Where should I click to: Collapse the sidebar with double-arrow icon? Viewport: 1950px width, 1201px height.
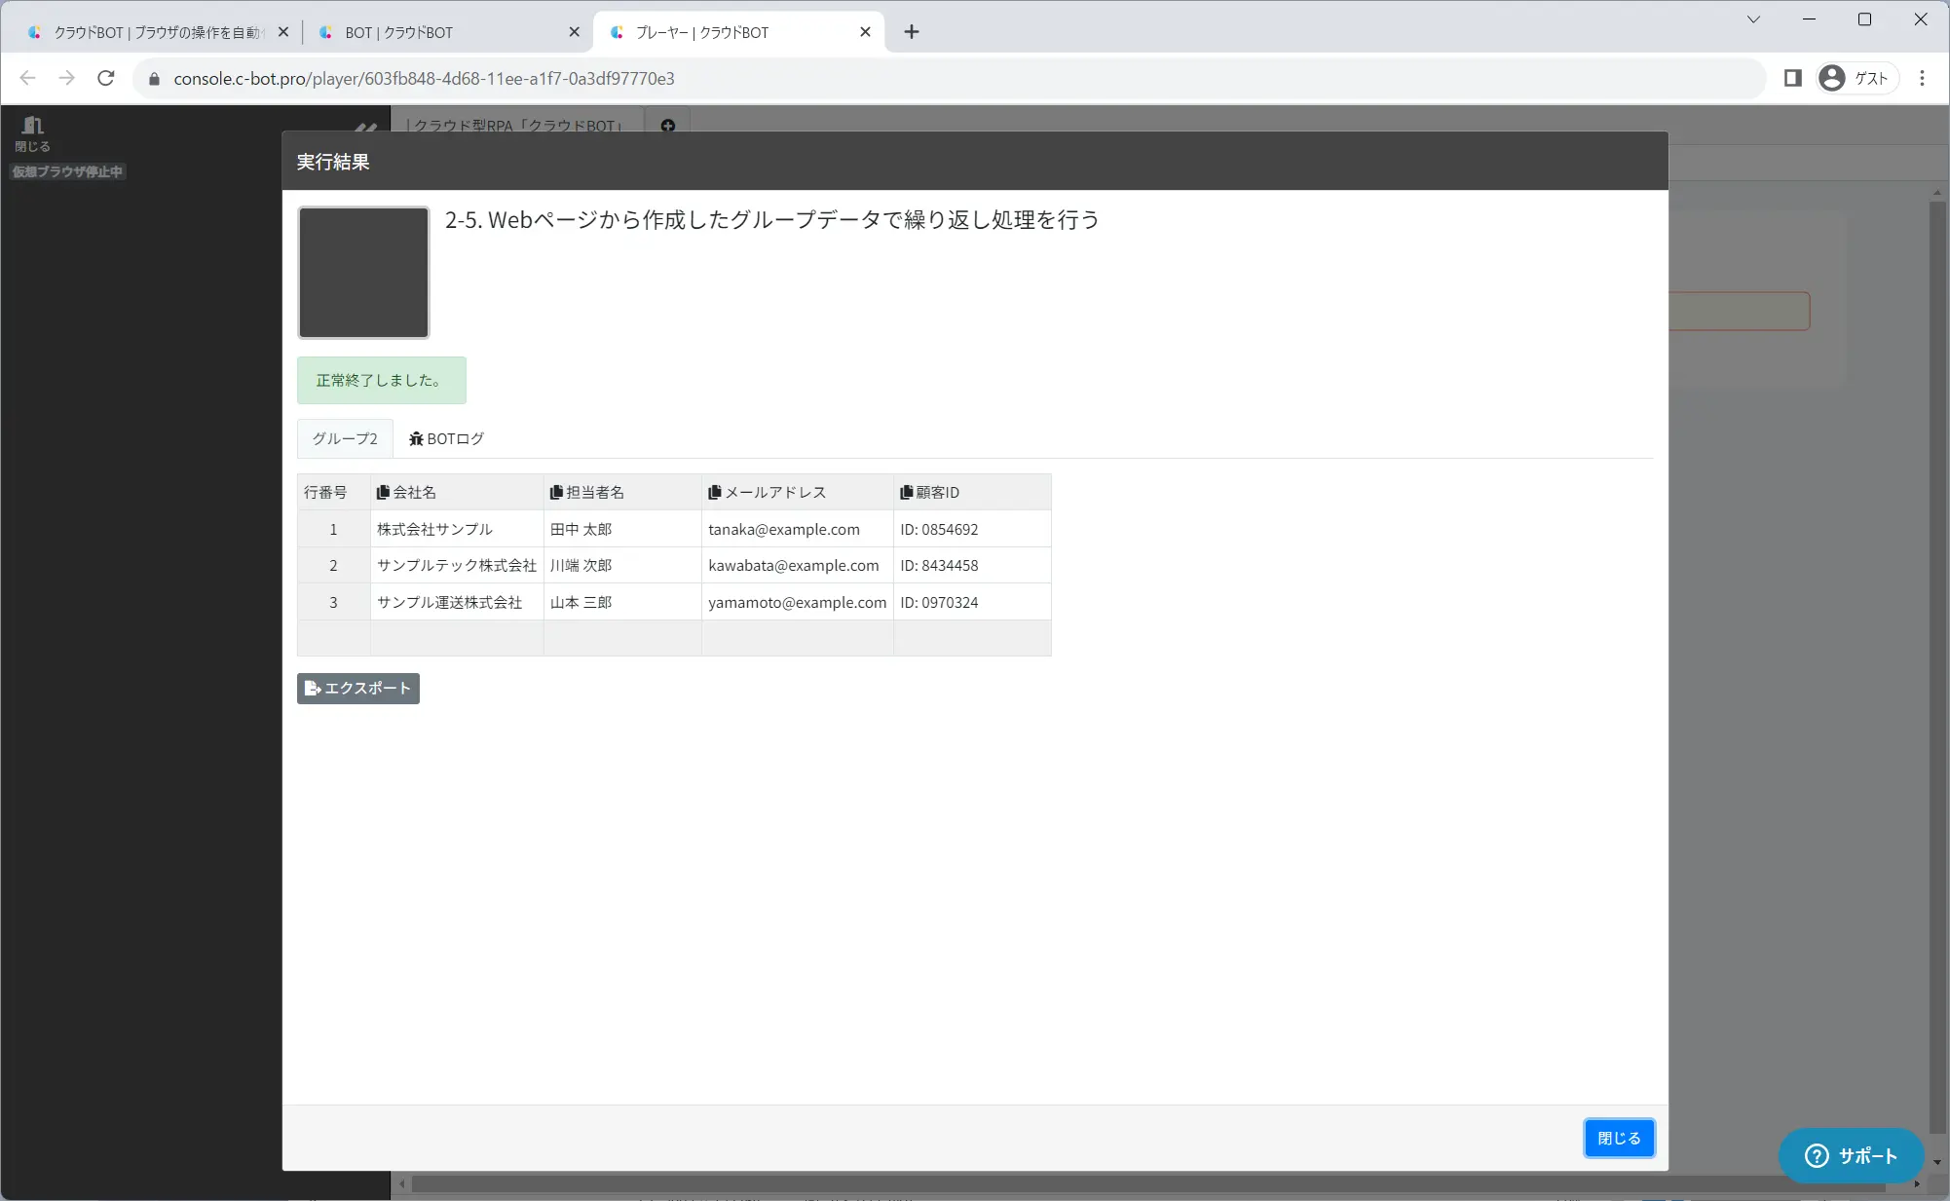(366, 127)
